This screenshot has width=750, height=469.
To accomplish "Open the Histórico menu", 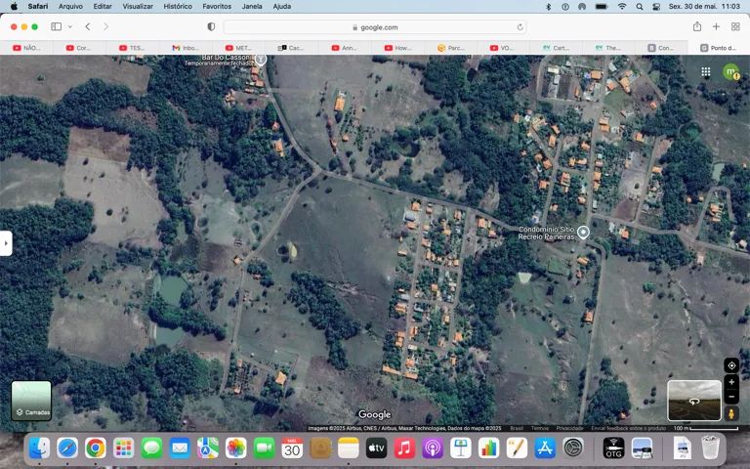I will click(x=178, y=6).
